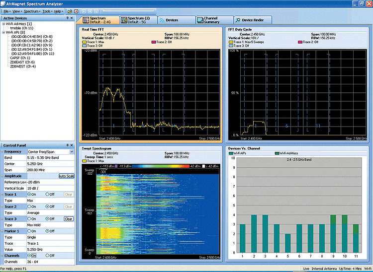Open the Help menu
The height and width of the screenshot is (272, 373).
[59, 11]
